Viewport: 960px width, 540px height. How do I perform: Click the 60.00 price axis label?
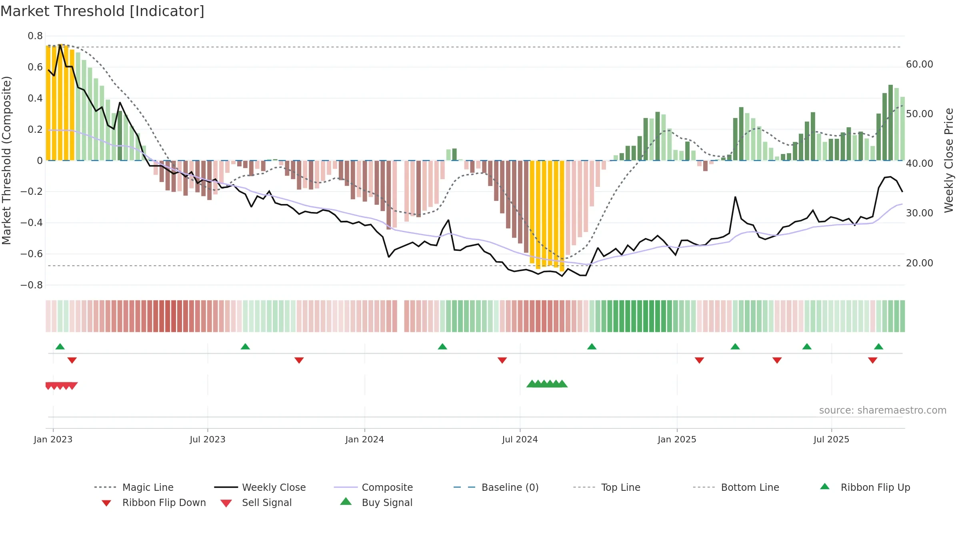[x=920, y=64]
